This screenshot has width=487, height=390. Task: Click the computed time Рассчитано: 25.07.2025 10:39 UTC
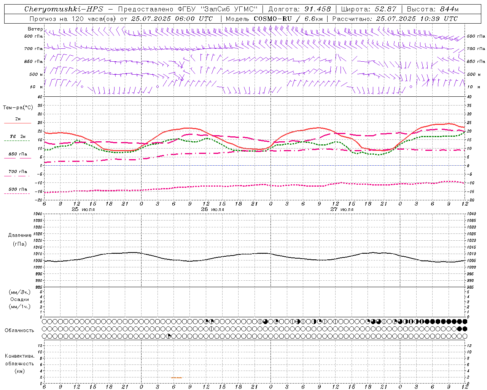pos(395,19)
